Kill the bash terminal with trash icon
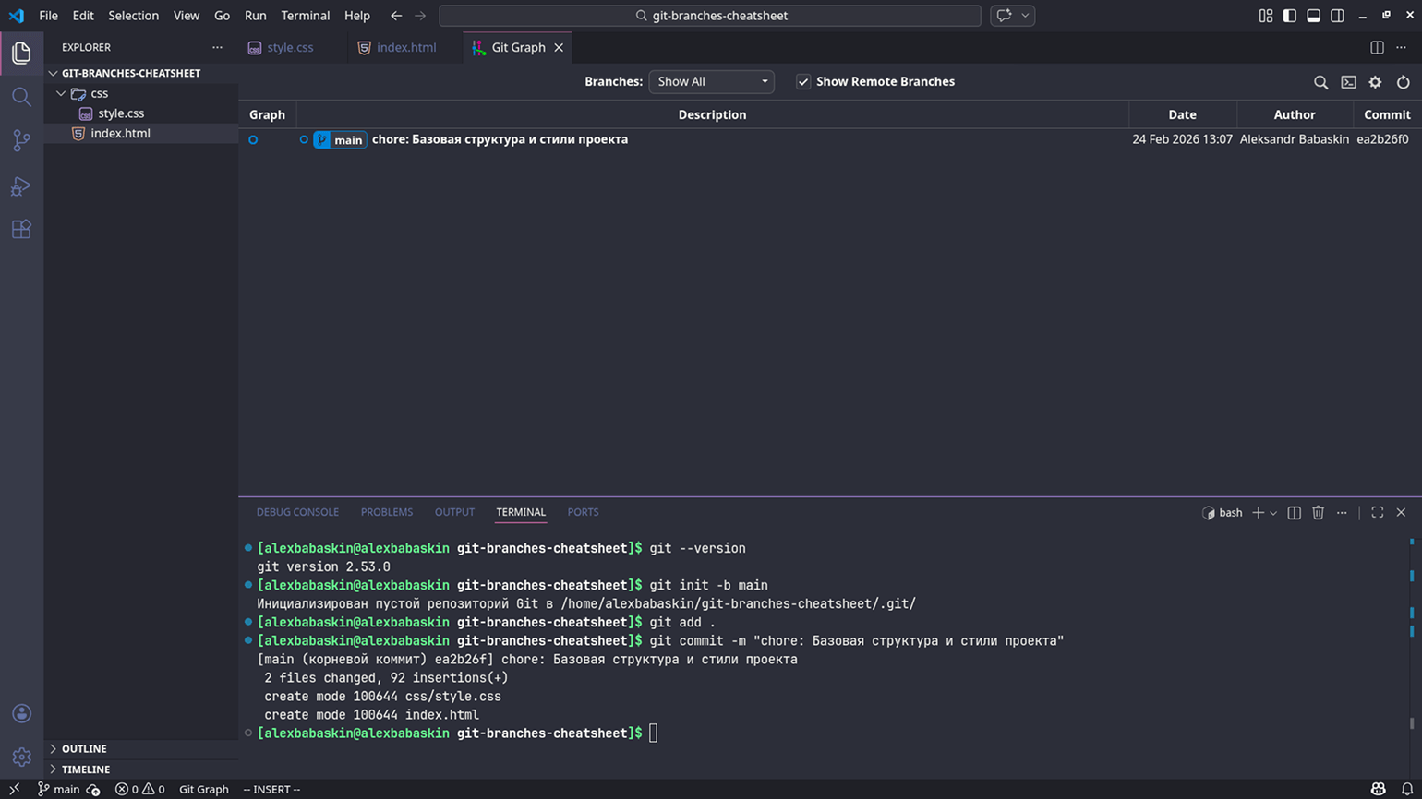Image resolution: width=1422 pixels, height=799 pixels. click(1318, 513)
